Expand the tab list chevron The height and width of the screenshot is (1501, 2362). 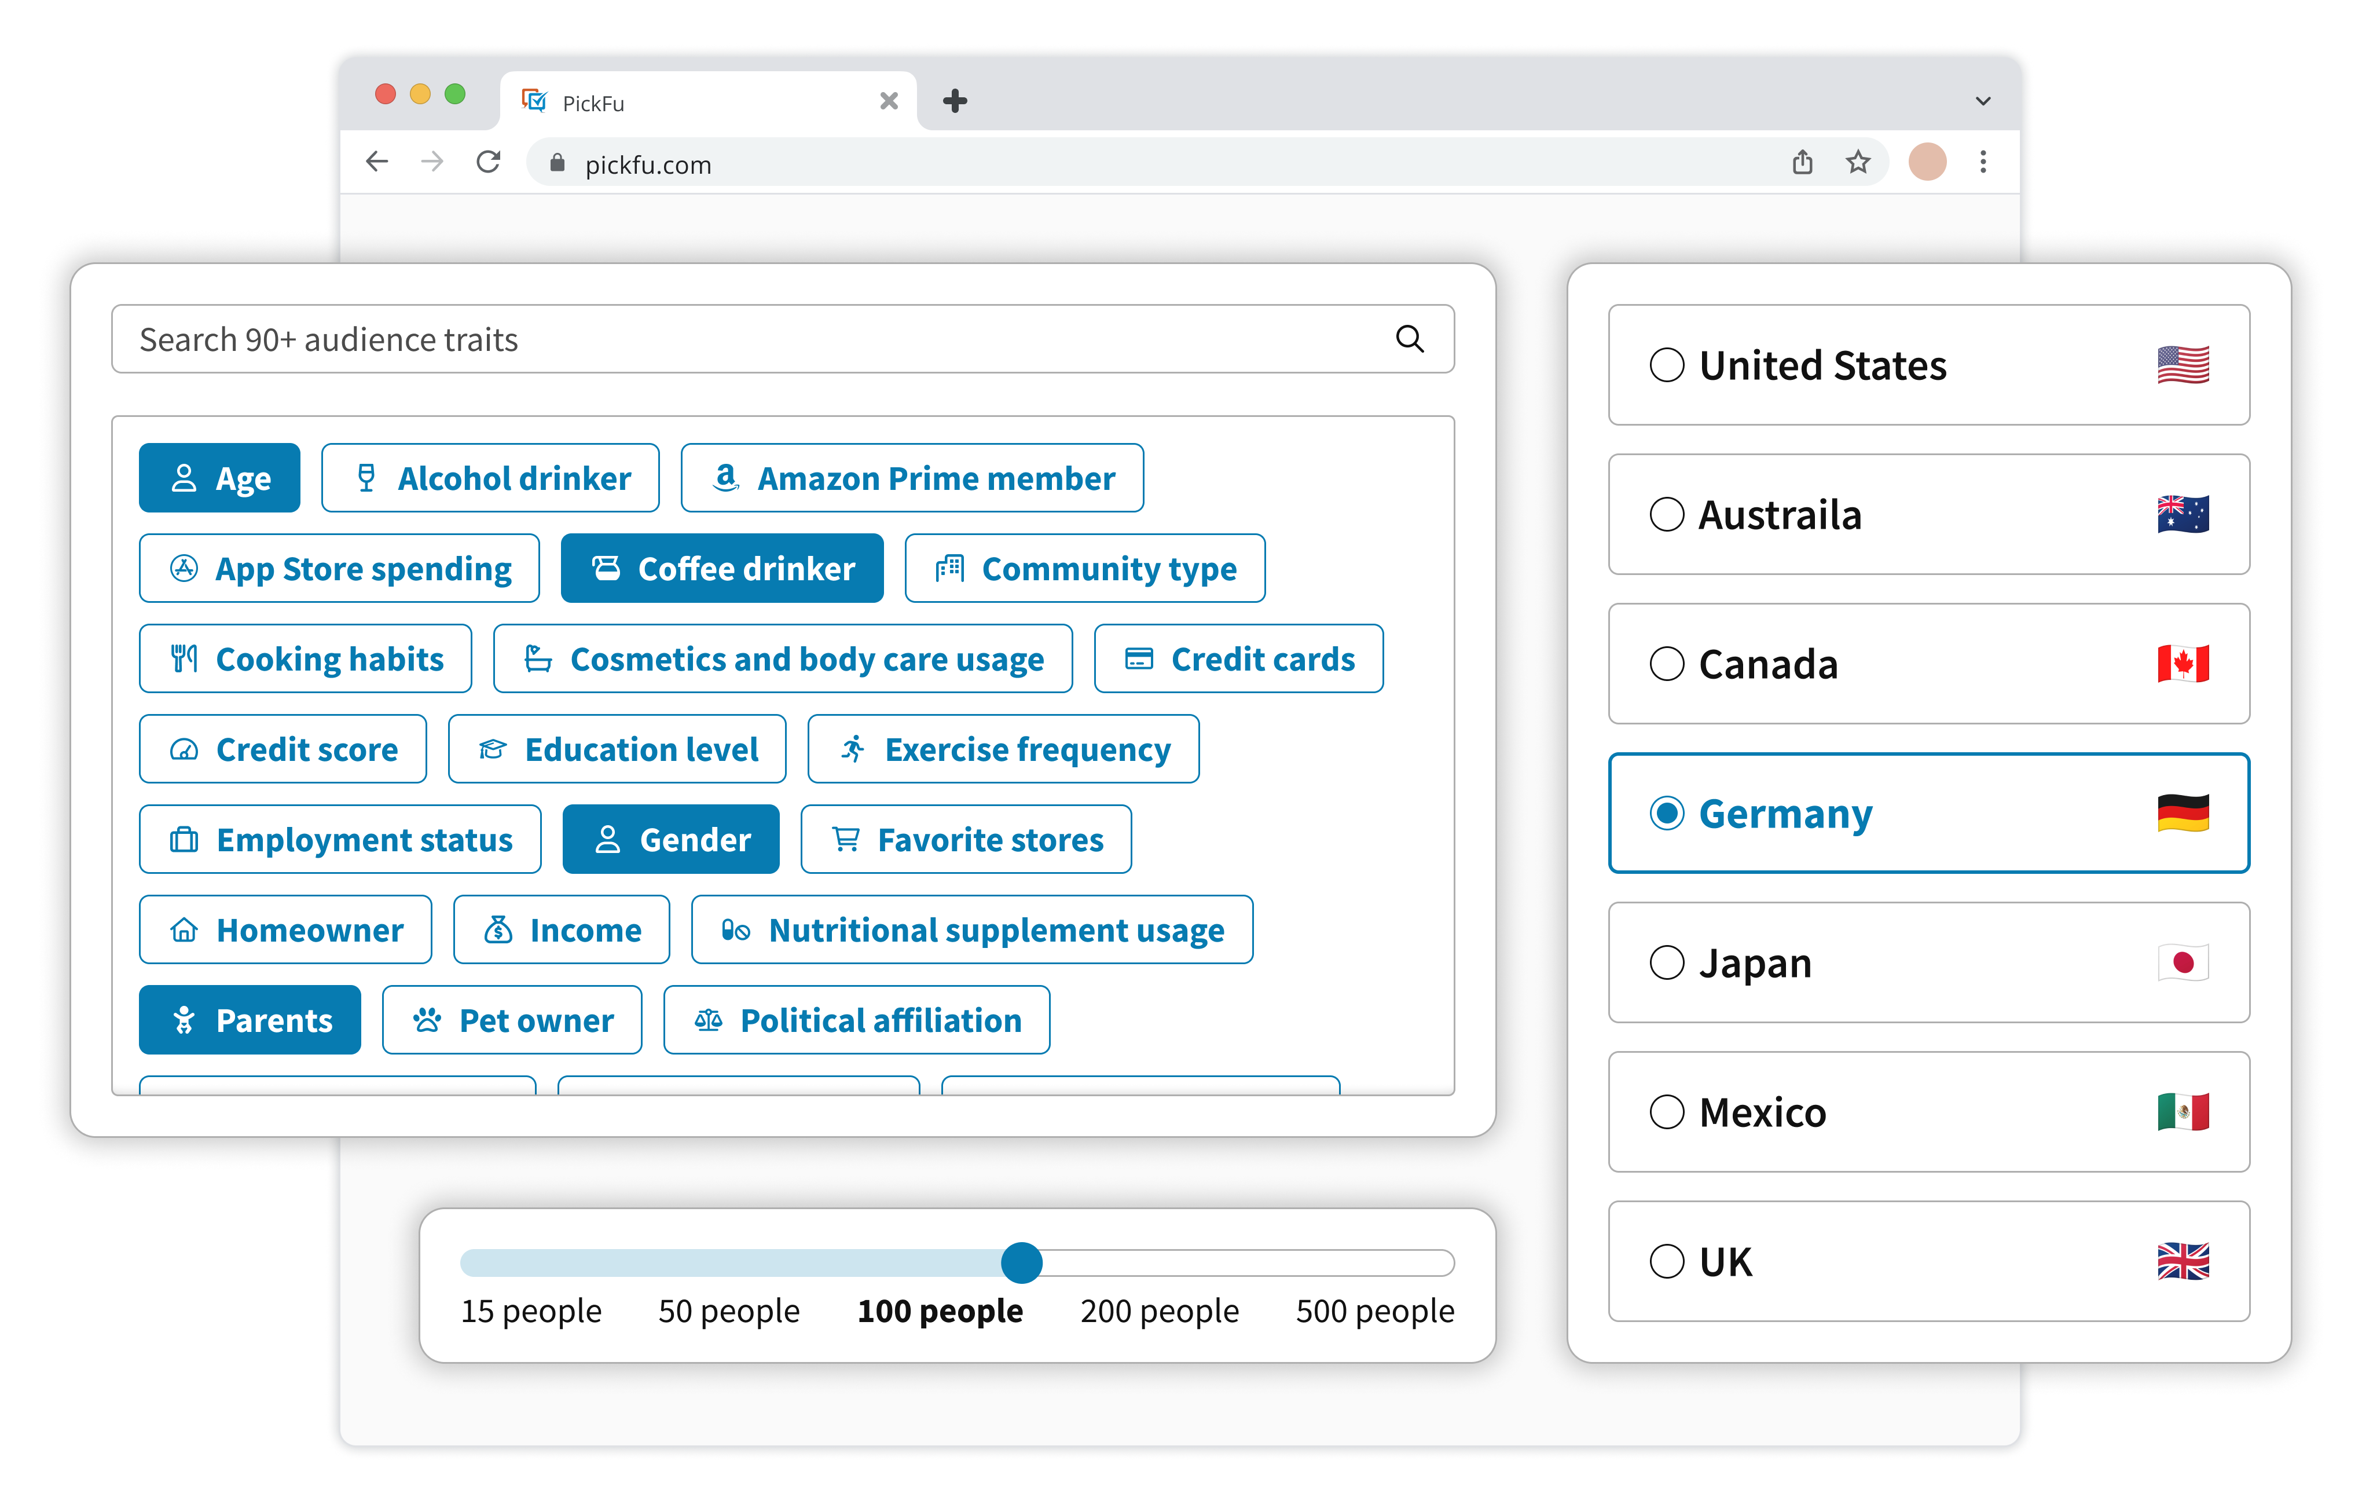click(x=1982, y=101)
